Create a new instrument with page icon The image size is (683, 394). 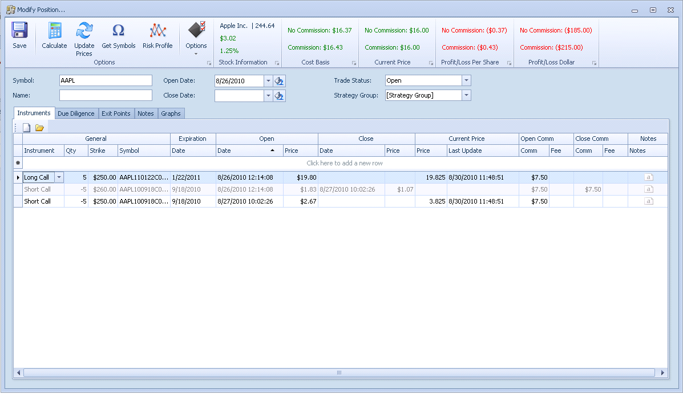[x=27, y=128]
